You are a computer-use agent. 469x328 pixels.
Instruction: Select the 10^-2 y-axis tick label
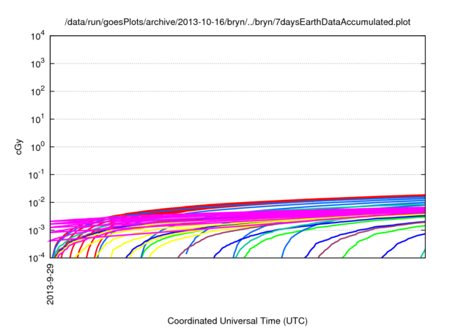[x=37, y=203]
